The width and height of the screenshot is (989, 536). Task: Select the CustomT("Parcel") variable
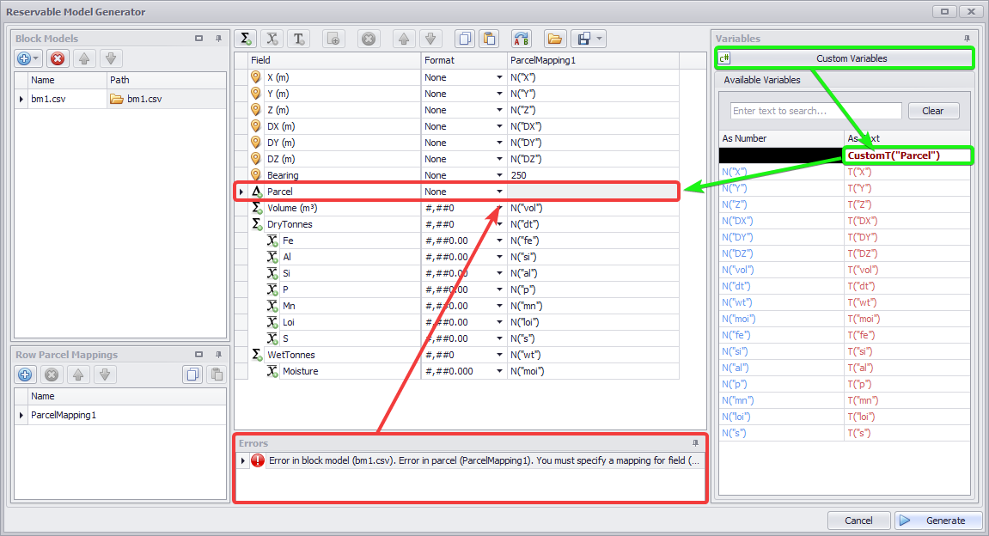click(x=894, y=155)
